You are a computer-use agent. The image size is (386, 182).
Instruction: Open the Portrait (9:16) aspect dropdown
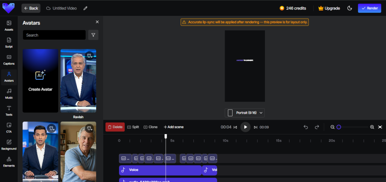tap(245, 113)
